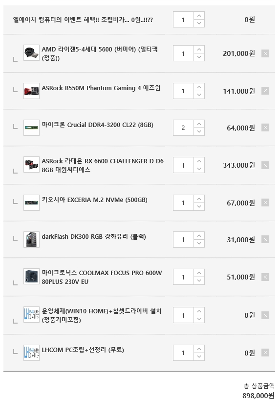Delete the RX 6600 CHALLENGER graphics card
Image resolution: width=280 pixels, height=405 pixels.
coord(265,165)
